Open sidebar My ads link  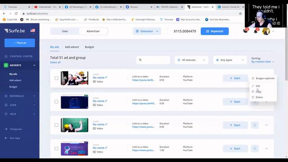(13, 74)
